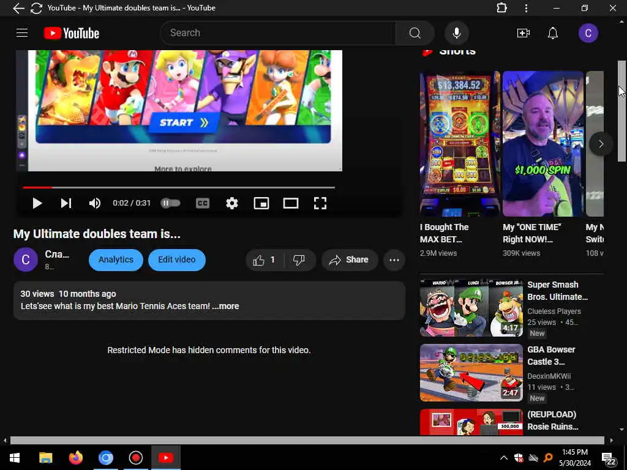
Task: Click the horizontal page scrollbar
Action: 307,441
